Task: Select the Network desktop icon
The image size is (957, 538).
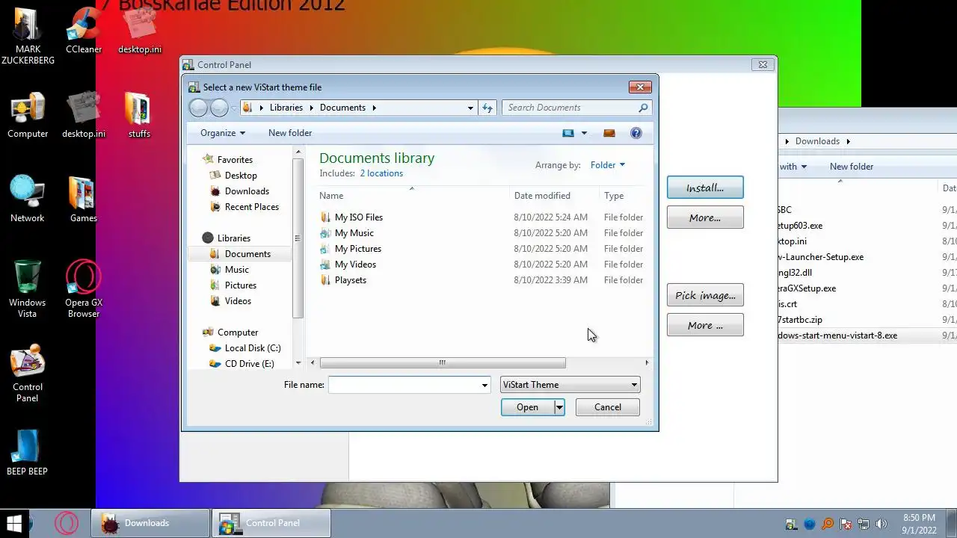Action: [28, 200]
